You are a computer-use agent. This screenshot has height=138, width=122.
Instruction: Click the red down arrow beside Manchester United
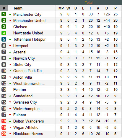pyautogui.click(x=10, y=20)
